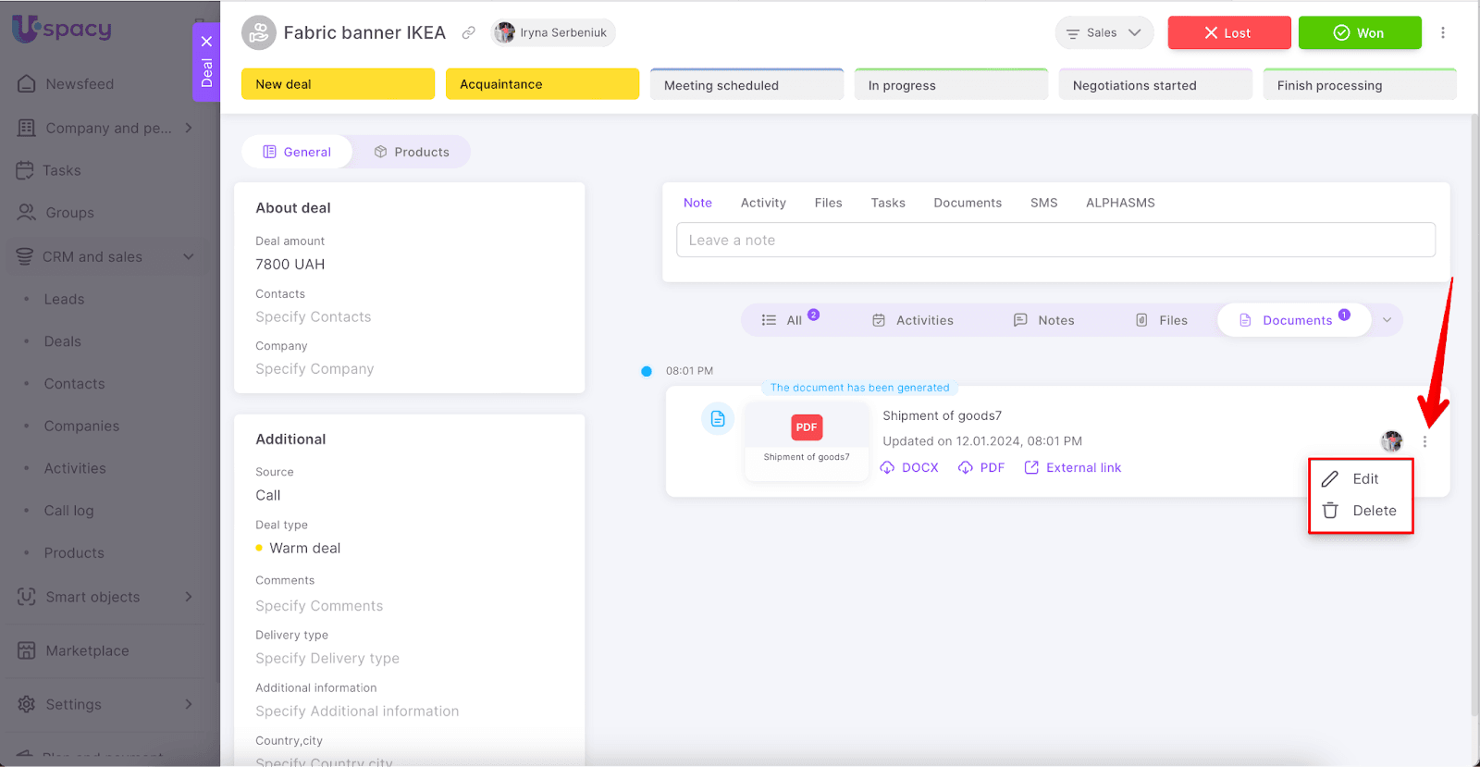Click the copy deal link icon
The width and height of the screenshot is (1480, 767).
469,33
